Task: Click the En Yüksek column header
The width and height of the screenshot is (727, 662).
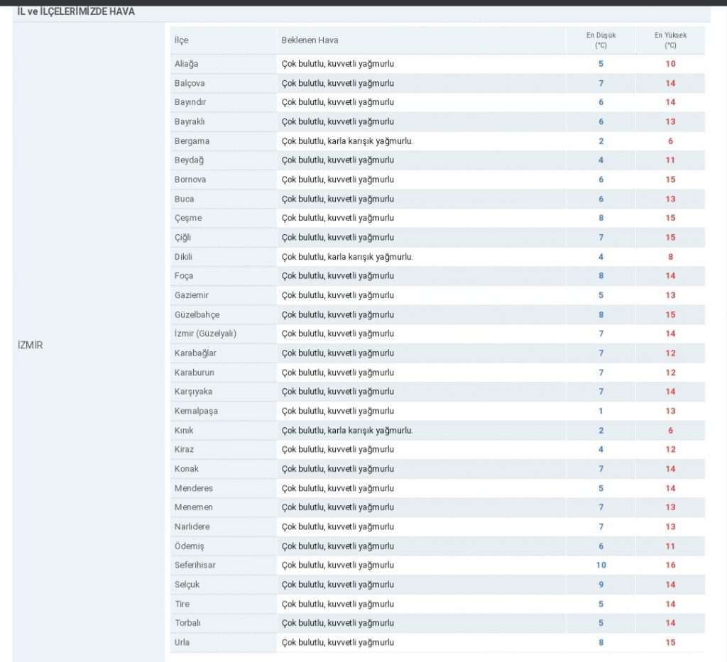Action: 670,40
